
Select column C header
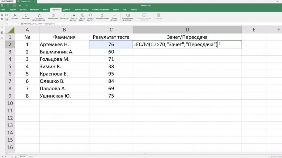(x=111, y=30)
